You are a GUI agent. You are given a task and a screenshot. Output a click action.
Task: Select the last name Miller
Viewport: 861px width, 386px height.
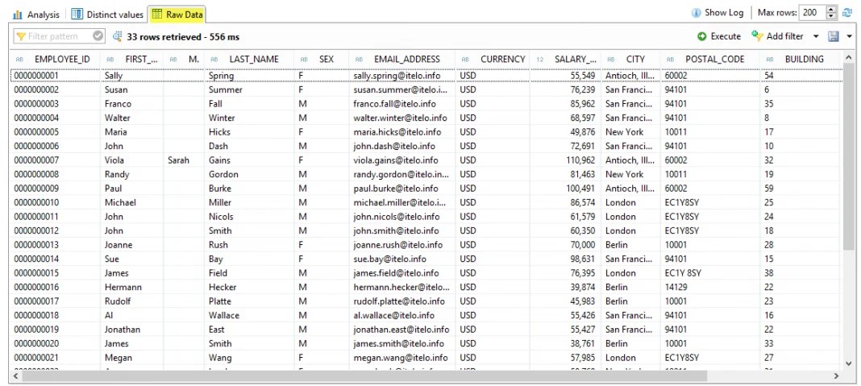[x=220, y=202]
